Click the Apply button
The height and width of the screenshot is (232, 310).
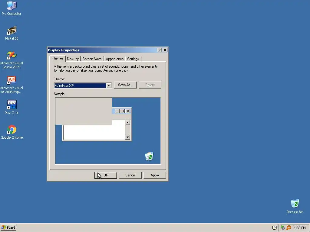click(x=155, y=175)
